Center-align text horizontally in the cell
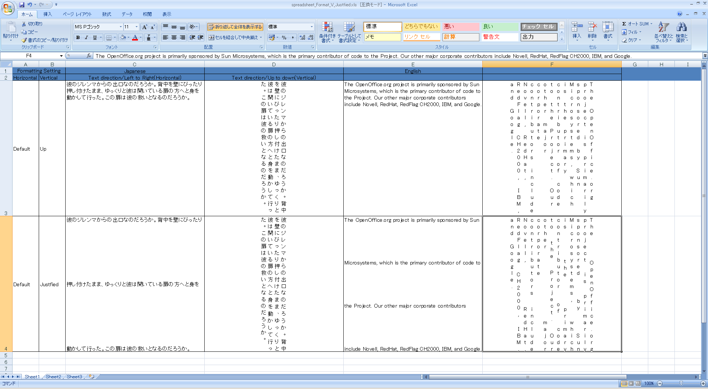Screen dimensions: 708x389 [x=174, y=38]
